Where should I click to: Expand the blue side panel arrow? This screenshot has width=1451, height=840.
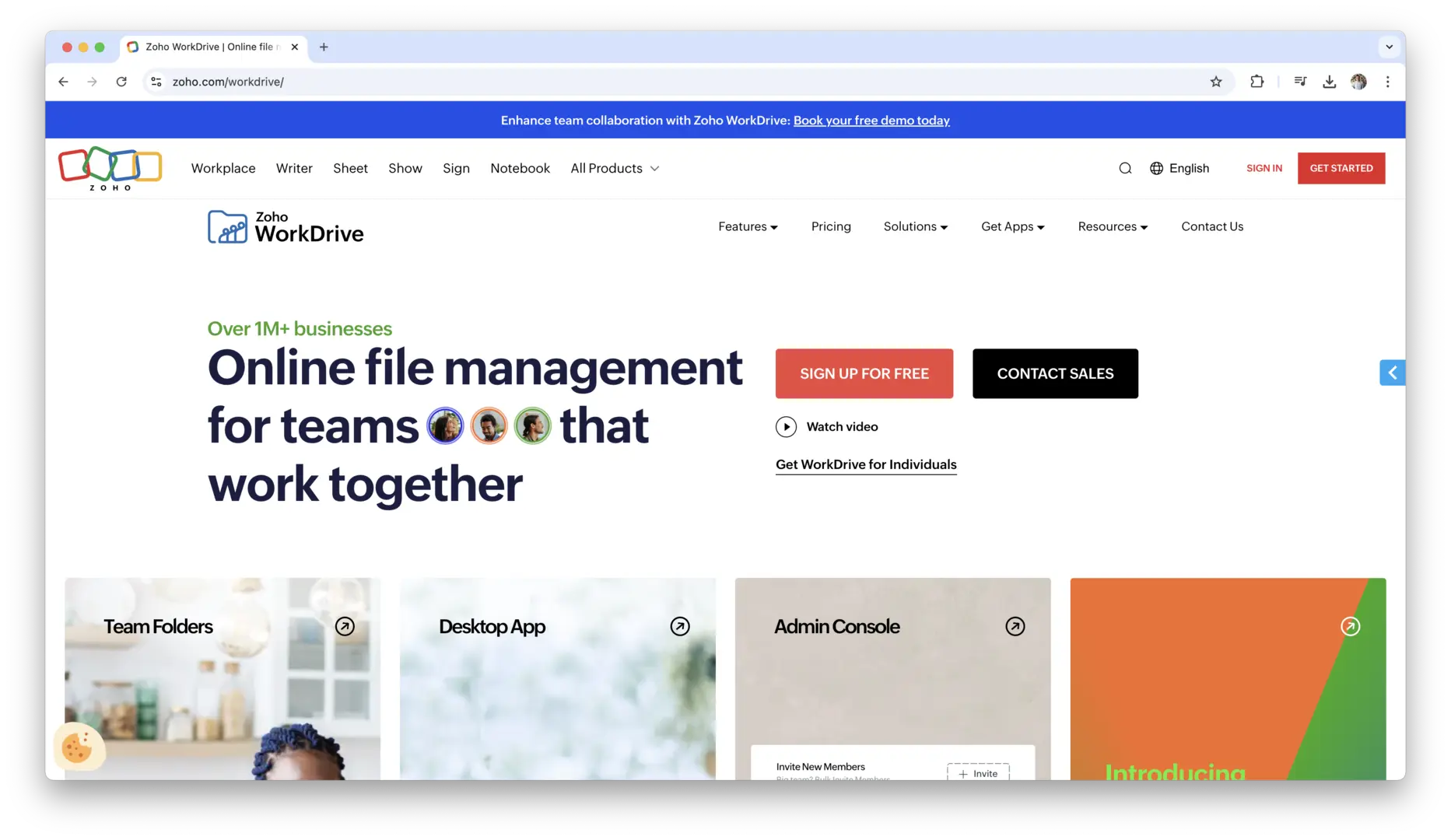click(1393, 373)
